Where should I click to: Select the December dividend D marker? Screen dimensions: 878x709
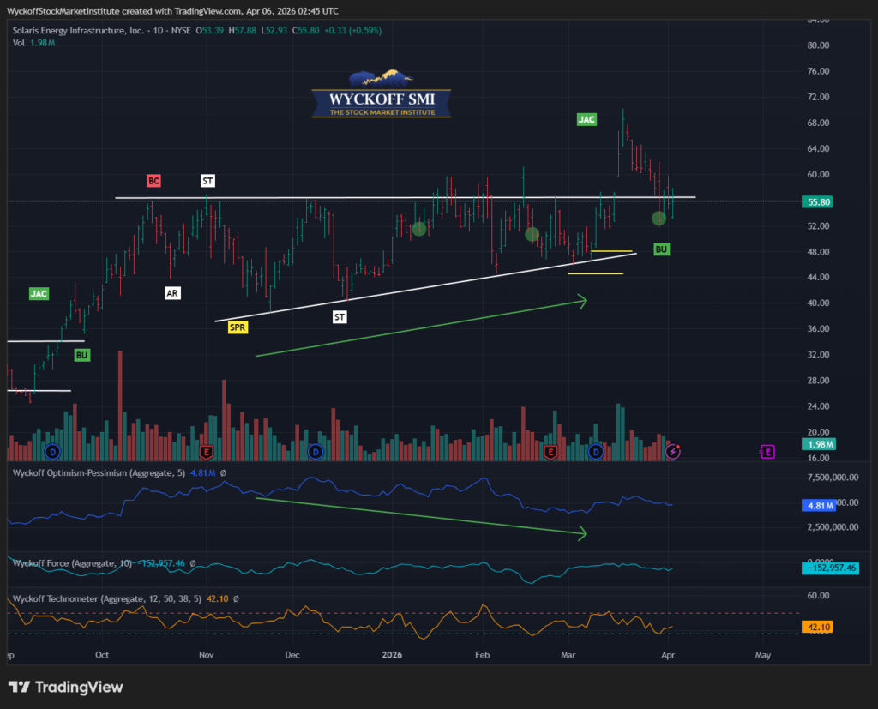click(x=315, y=451)
